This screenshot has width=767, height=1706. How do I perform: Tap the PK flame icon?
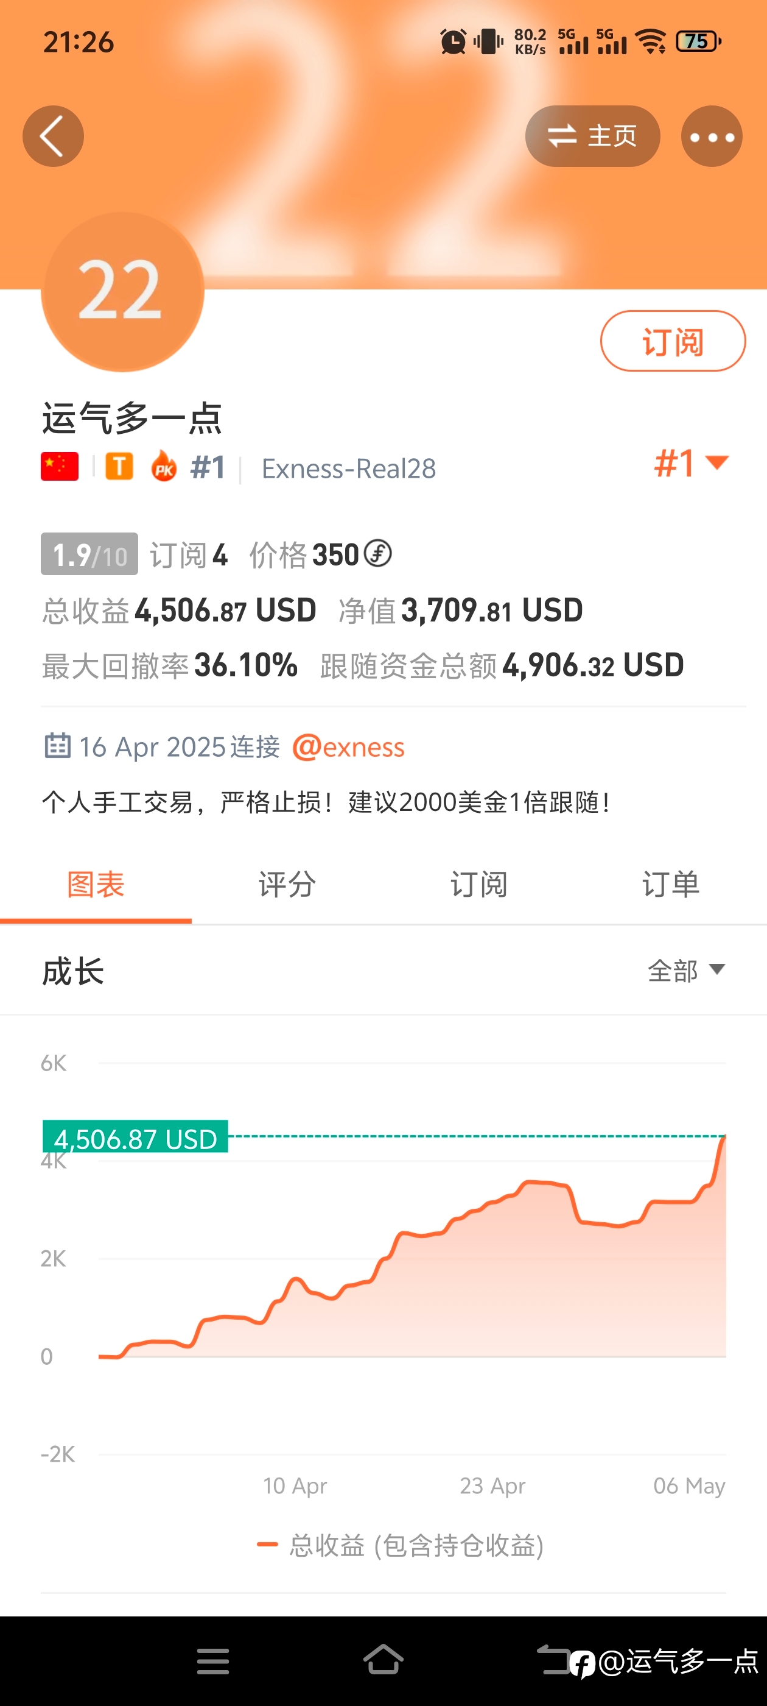point(164,465)
